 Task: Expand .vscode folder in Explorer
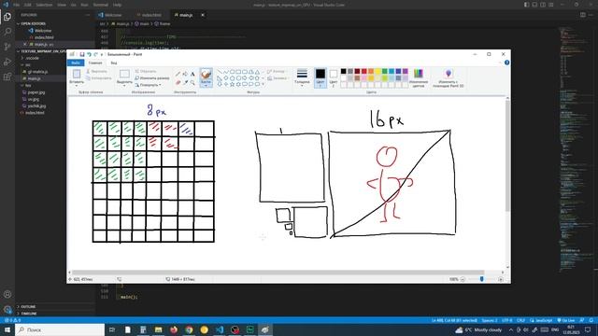pos(33,58)
